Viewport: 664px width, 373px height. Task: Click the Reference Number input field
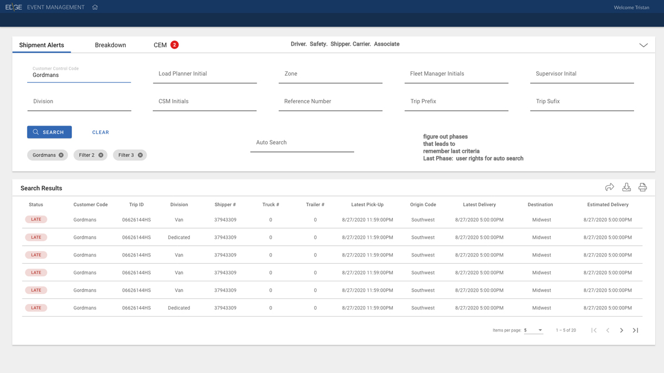pyautogui.click(x=330, y=102)
